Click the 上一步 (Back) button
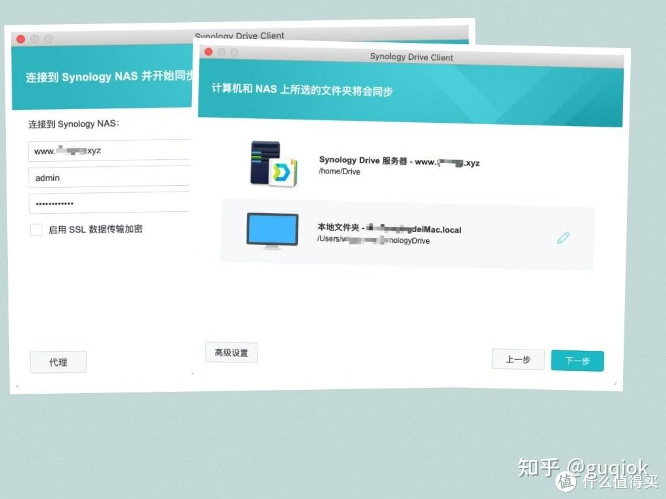This screenshot has height=499, width=666. [518, 359]
